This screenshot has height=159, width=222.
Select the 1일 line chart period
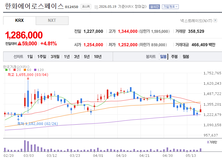(x=30, y=57)
